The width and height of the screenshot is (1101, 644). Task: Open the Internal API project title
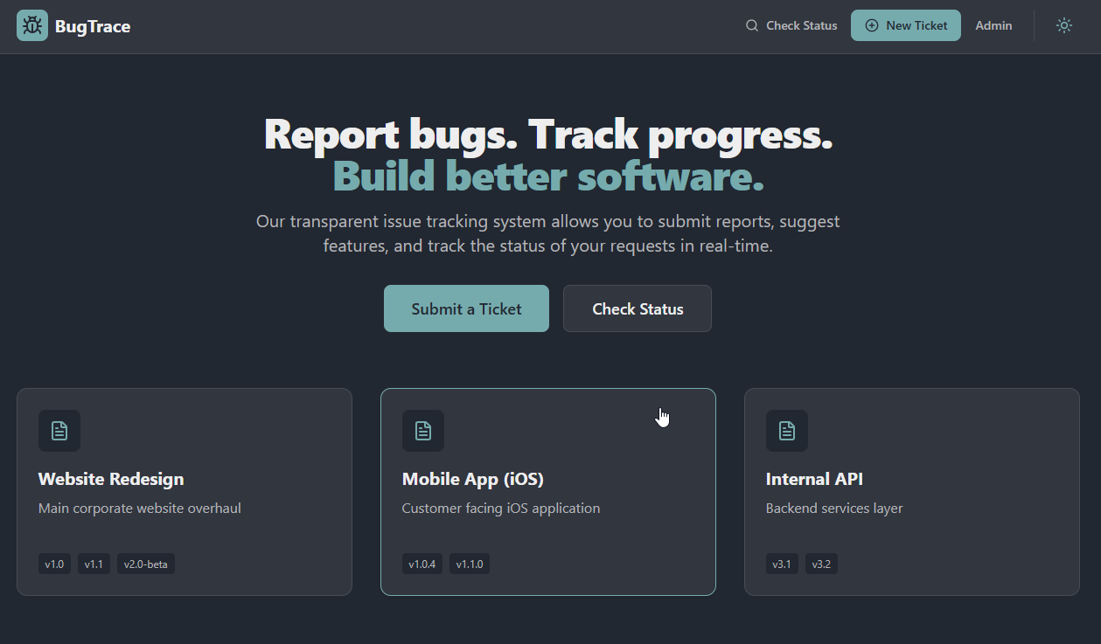(x=814, y=479)
